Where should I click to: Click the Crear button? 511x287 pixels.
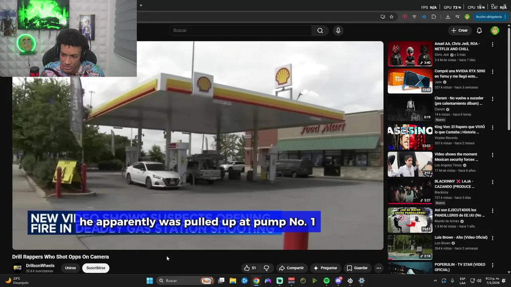coord(459,31)
